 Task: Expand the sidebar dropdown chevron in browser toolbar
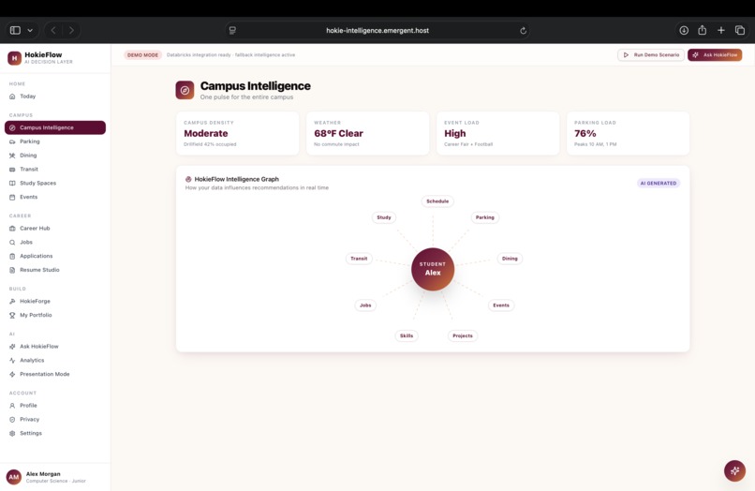30,30
